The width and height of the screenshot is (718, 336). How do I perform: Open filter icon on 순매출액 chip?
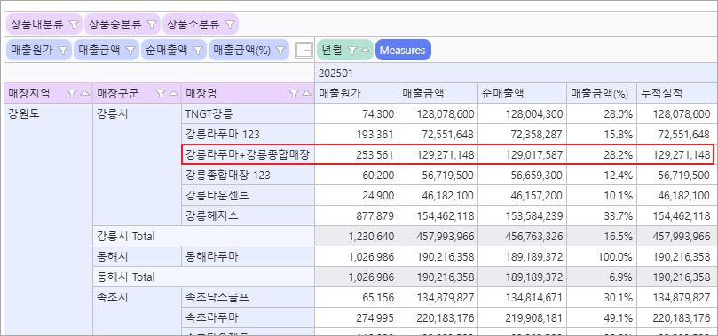[x=197, y=51]
